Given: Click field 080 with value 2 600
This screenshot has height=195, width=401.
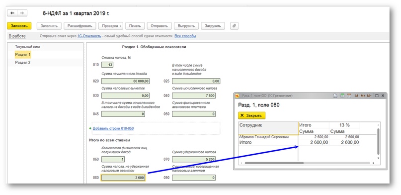Looking at the screenshot, I should [123, 178].
